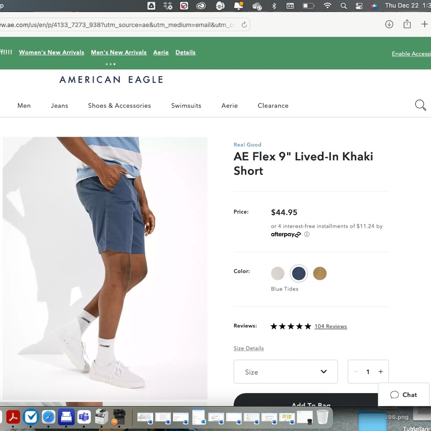Open the scanner app in the dock
Viewport: 431px width, 431px height.
(66, 417)
